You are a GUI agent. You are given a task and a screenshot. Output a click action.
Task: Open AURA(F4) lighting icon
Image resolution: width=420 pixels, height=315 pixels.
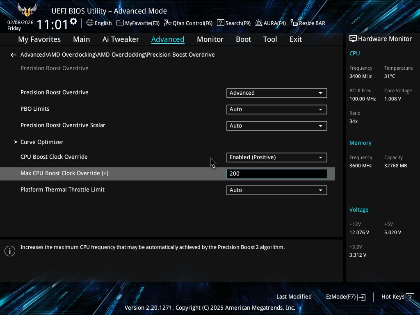[258, 23]
